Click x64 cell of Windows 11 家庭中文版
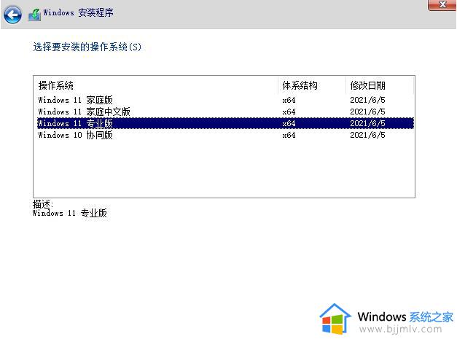 point(289,112)
